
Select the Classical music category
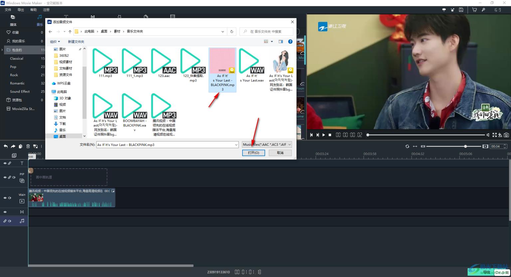tap(17, 58)
